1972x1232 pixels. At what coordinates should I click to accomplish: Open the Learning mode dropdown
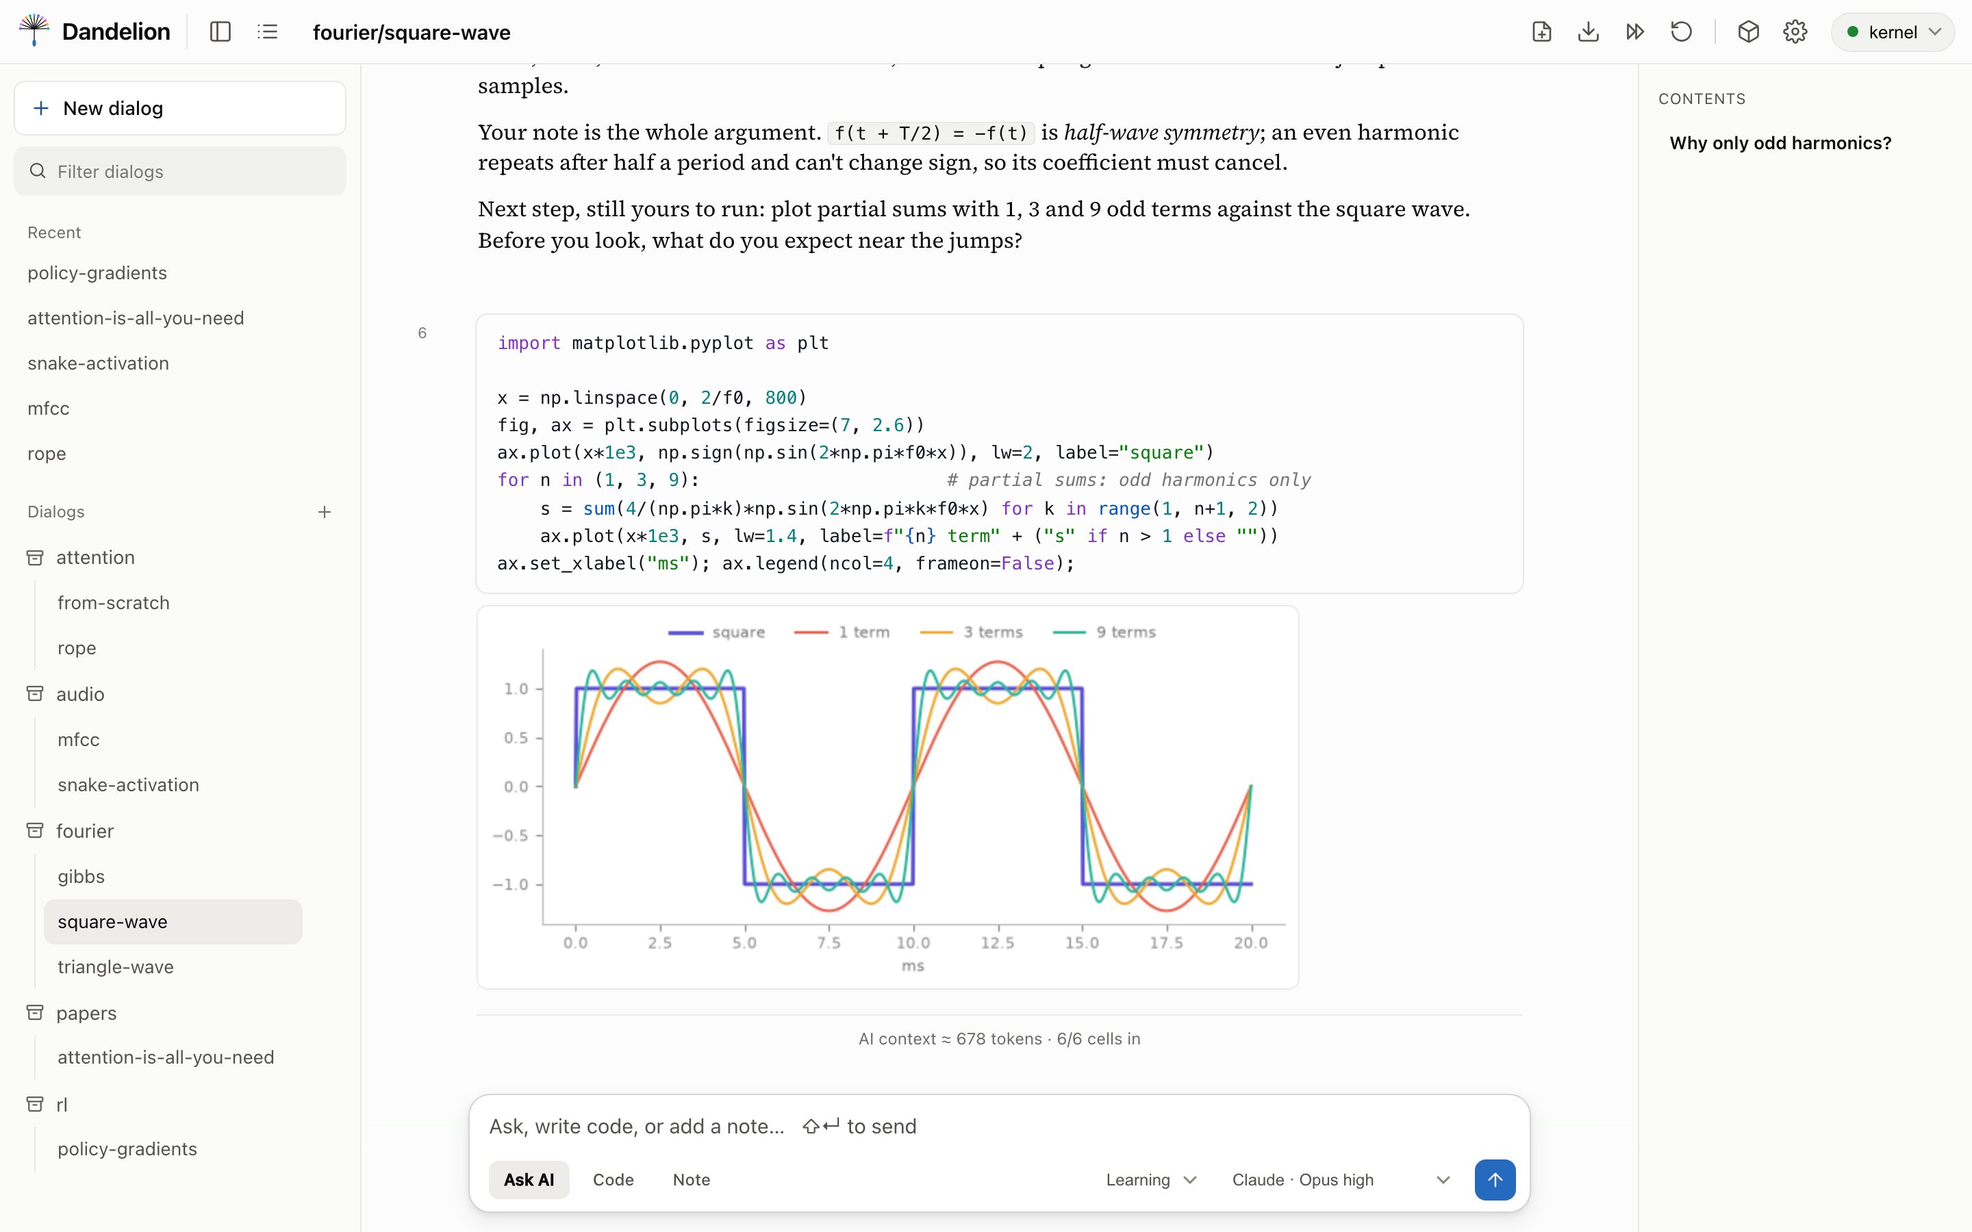pyautogui.click(x=1150, y=1180)
